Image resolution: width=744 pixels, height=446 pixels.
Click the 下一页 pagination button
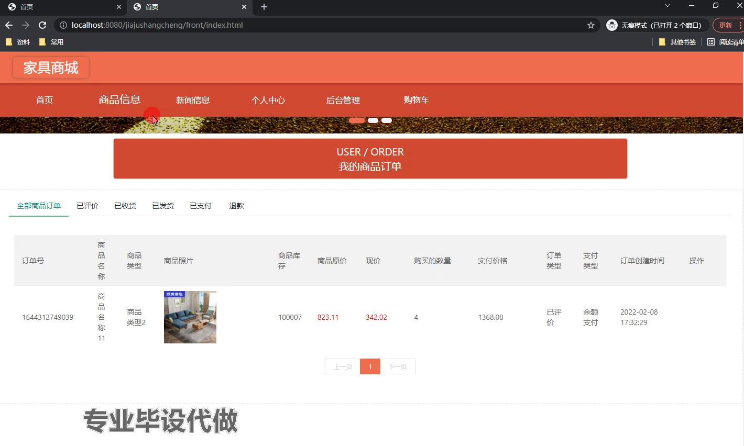398,366
